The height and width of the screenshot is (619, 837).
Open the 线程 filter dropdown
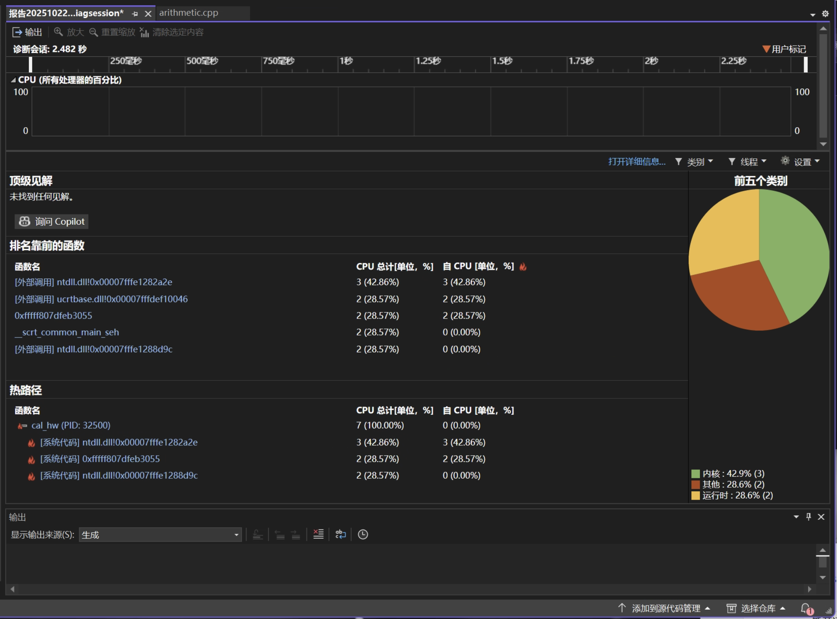(748, 162)
